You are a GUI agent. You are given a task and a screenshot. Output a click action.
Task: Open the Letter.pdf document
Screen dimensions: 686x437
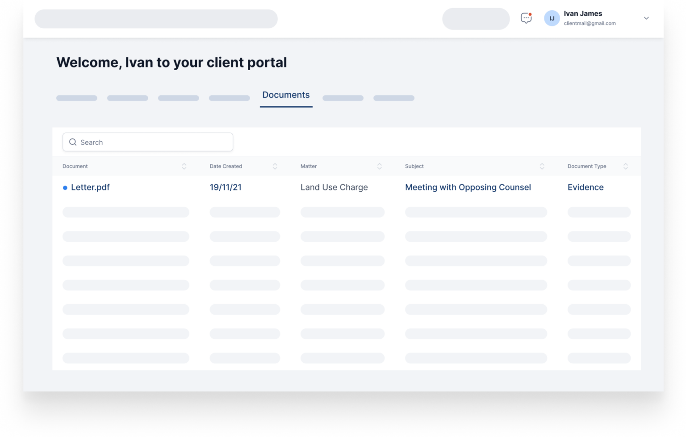[90, 187]
